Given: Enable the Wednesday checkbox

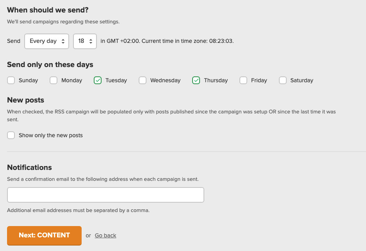Looking at the screenshot, I should (142, 80).
